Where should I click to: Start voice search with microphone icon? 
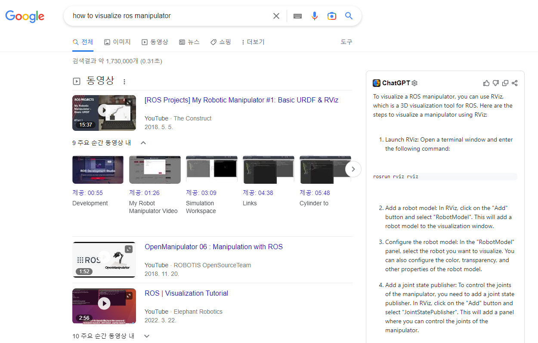click(x=315, y=16)
